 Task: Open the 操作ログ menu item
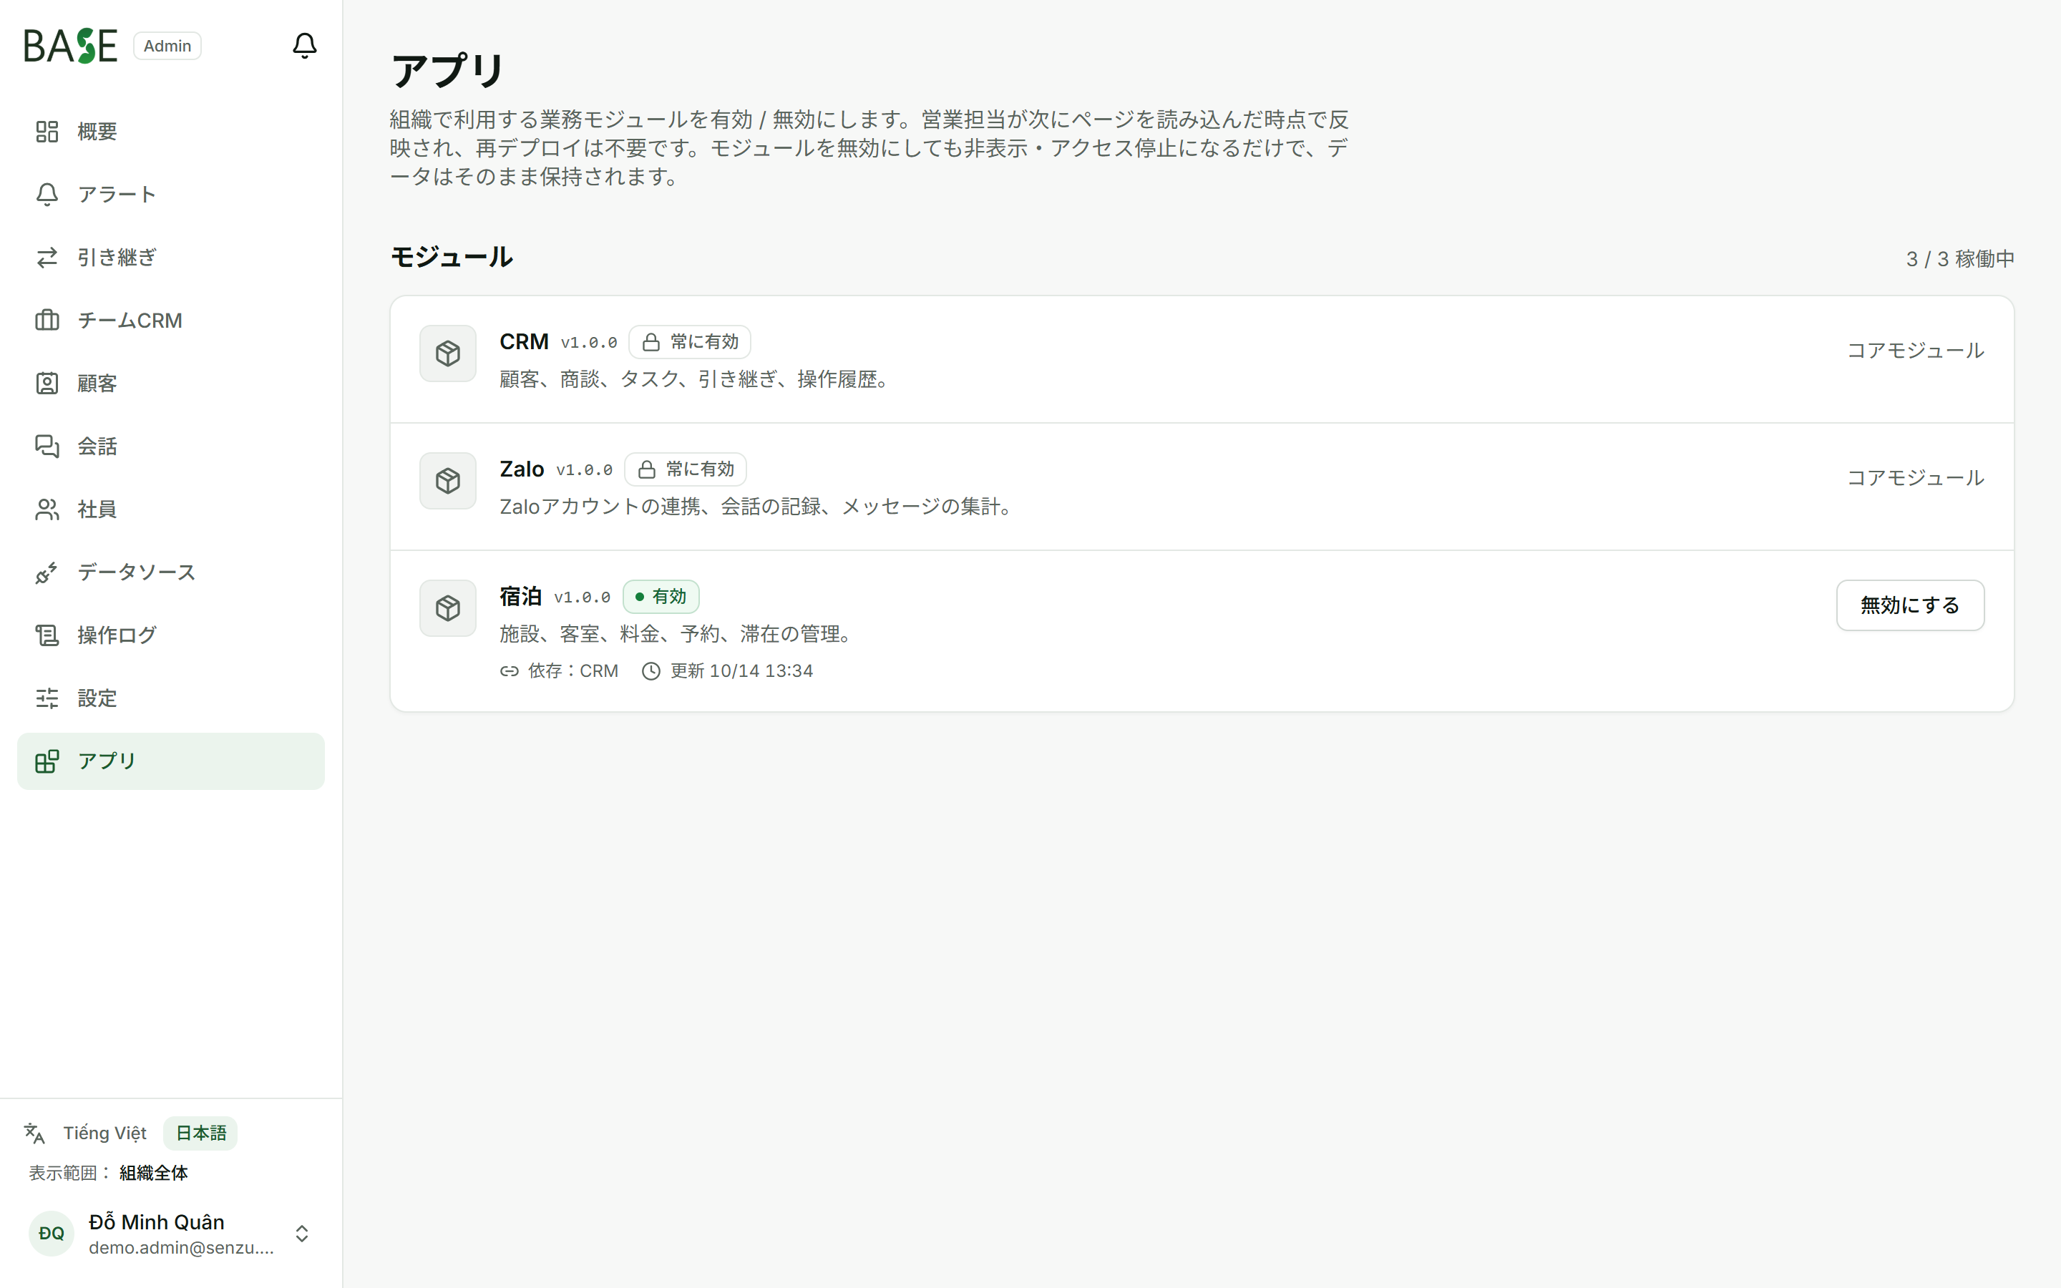coord(170,635)
